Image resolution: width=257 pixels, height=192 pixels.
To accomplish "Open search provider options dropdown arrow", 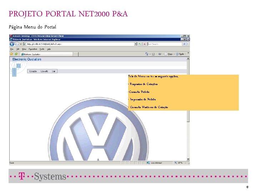I will click(x=187, y=44).
